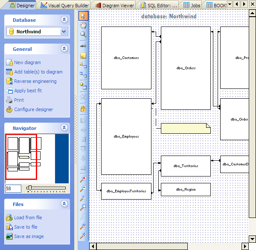The image size is (256, 250).
Task: Click the Save to file link
Action: tap(26, 227)
